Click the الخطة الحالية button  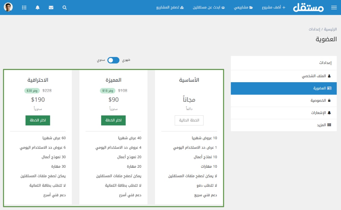point(189,120)
